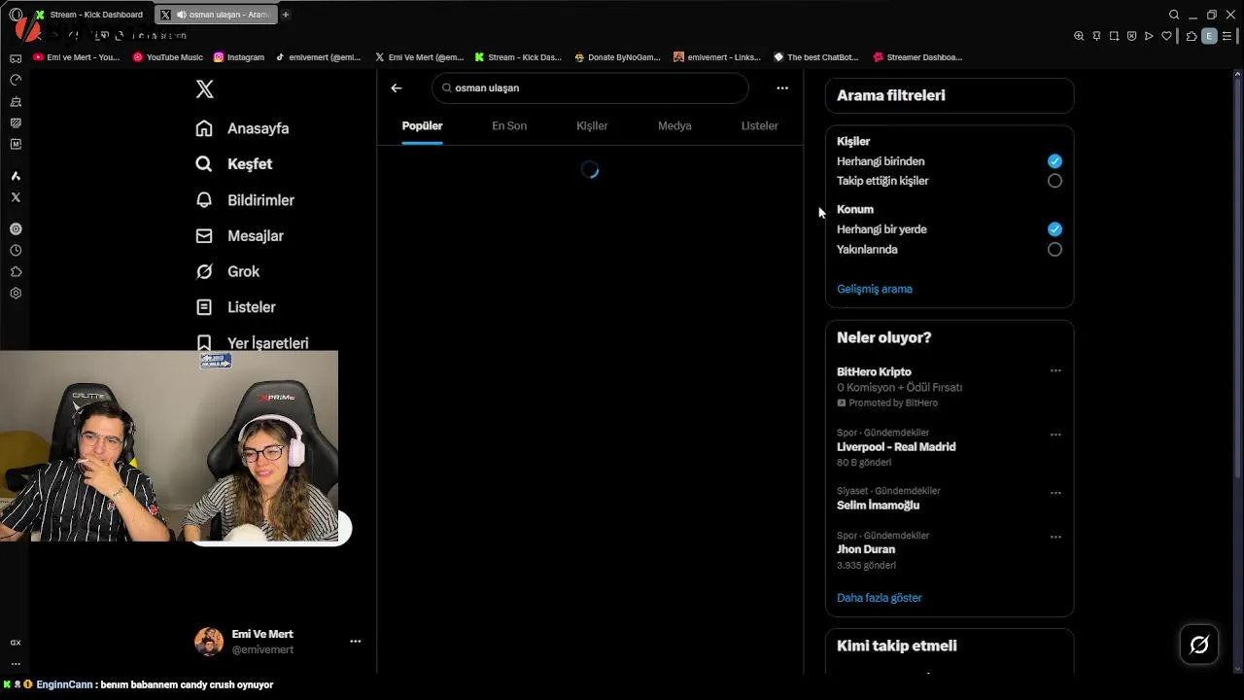
Task: Open the Opera sidebar extensions cube
Action: click(x=16, y=272)
